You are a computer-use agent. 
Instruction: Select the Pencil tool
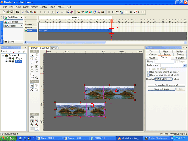point(37,62)
